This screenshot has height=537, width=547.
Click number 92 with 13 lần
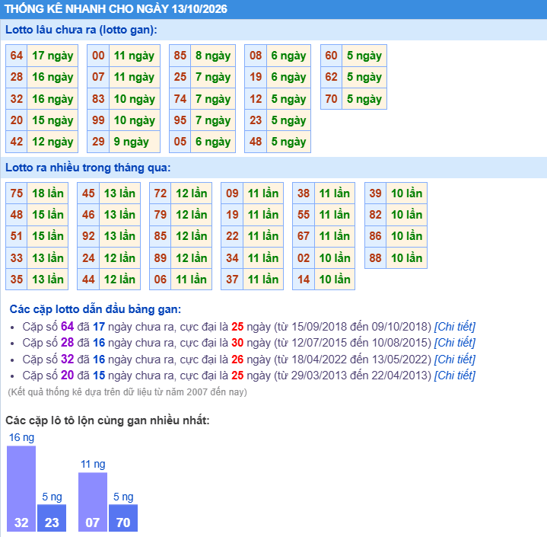[88, 236]
